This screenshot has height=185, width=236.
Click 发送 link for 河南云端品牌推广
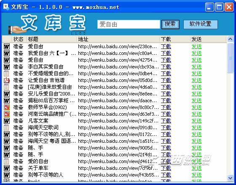click(196, 114)
